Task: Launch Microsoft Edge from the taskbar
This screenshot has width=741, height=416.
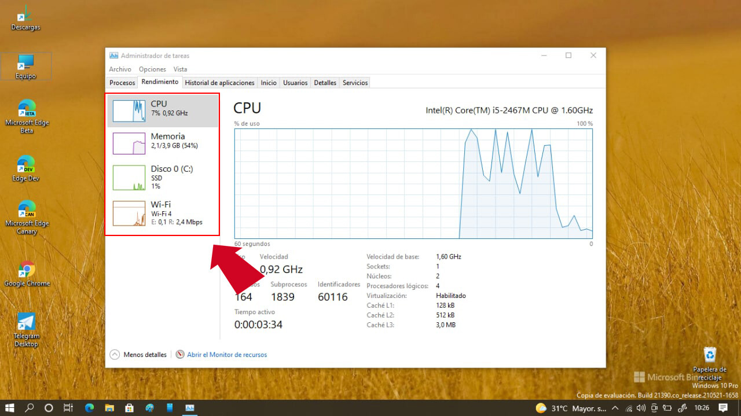Action: [x=89, y=408]
